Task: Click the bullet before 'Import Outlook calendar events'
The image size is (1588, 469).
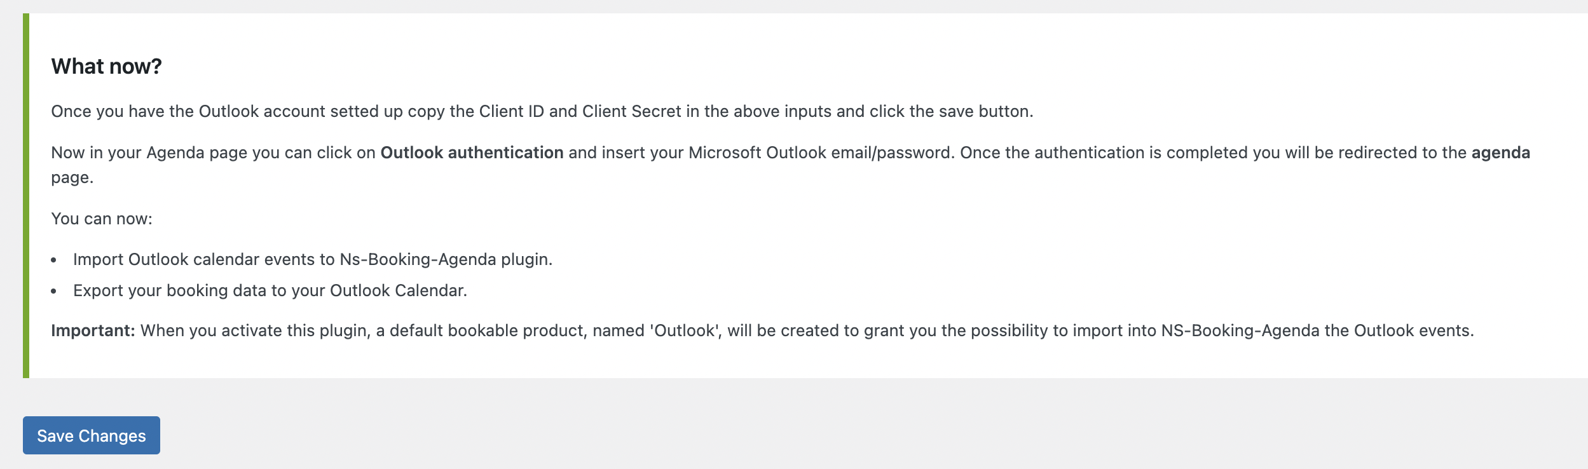Action: 54,260
